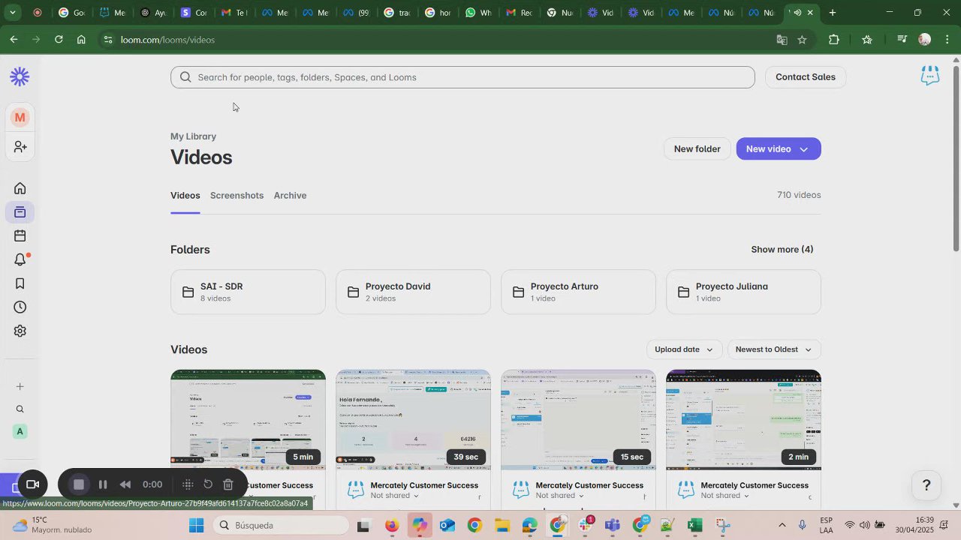961x540 pixels.
Task: Click the Loom search field
Action: pos(462,77)
